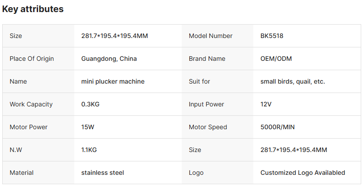363x186 pixels.
Task: Click the Key attributes heading
Action: coord(33,9)
